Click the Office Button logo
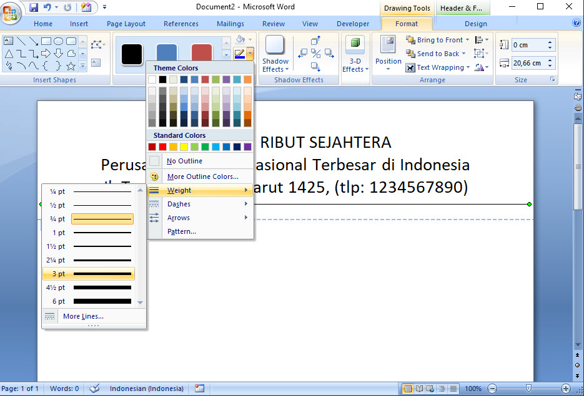Image resolution: width=584 pixels, height=396 pixels. [x=10, y=12]
